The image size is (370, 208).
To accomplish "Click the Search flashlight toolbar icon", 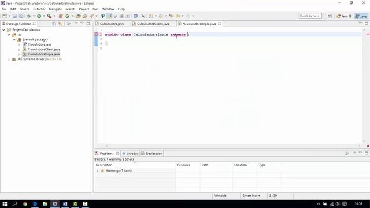I will [x=91, y=16].
